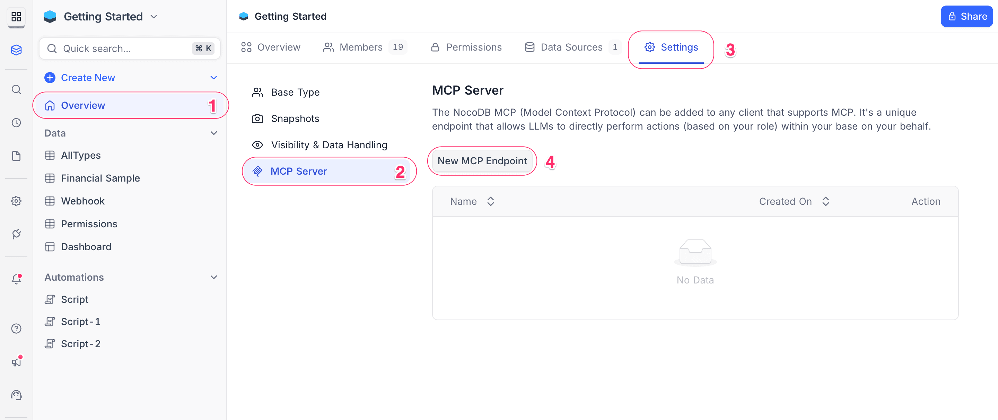The height and width of the screenshot is (420, 998).
Task: Open the integrations plug icon in sidebar
Action: pos(16,234)
